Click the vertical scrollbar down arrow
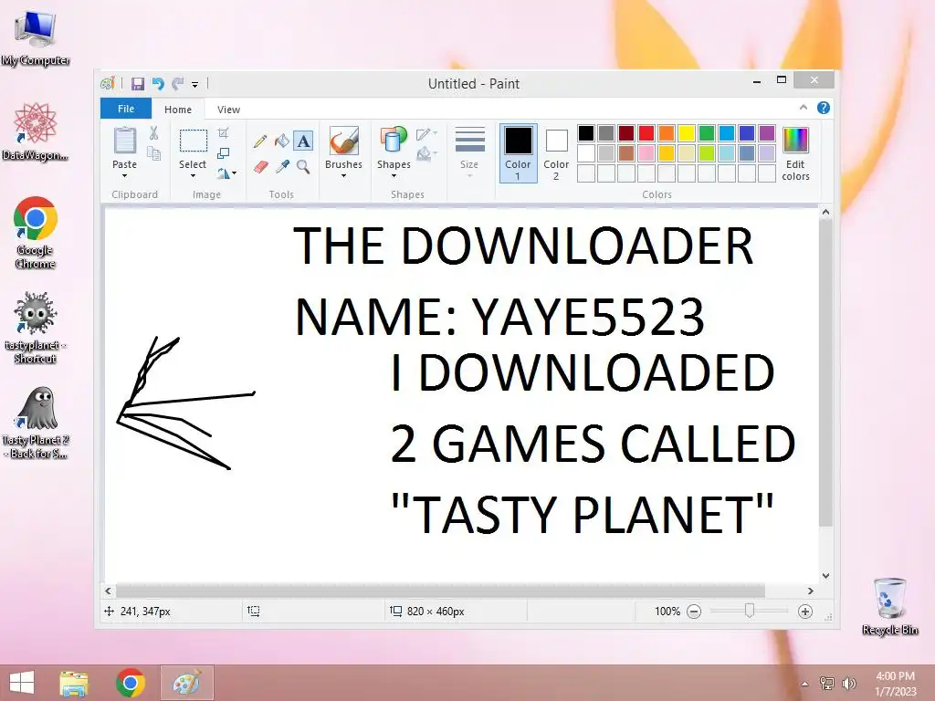 click(x=825, y=576)
